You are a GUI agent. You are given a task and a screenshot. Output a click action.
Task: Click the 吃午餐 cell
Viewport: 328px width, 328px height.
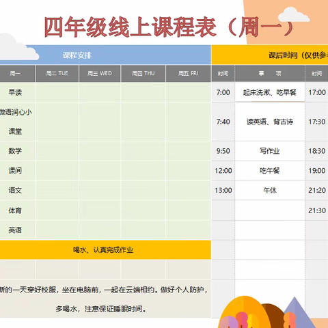pyautogui.click(x=270, y=170)
